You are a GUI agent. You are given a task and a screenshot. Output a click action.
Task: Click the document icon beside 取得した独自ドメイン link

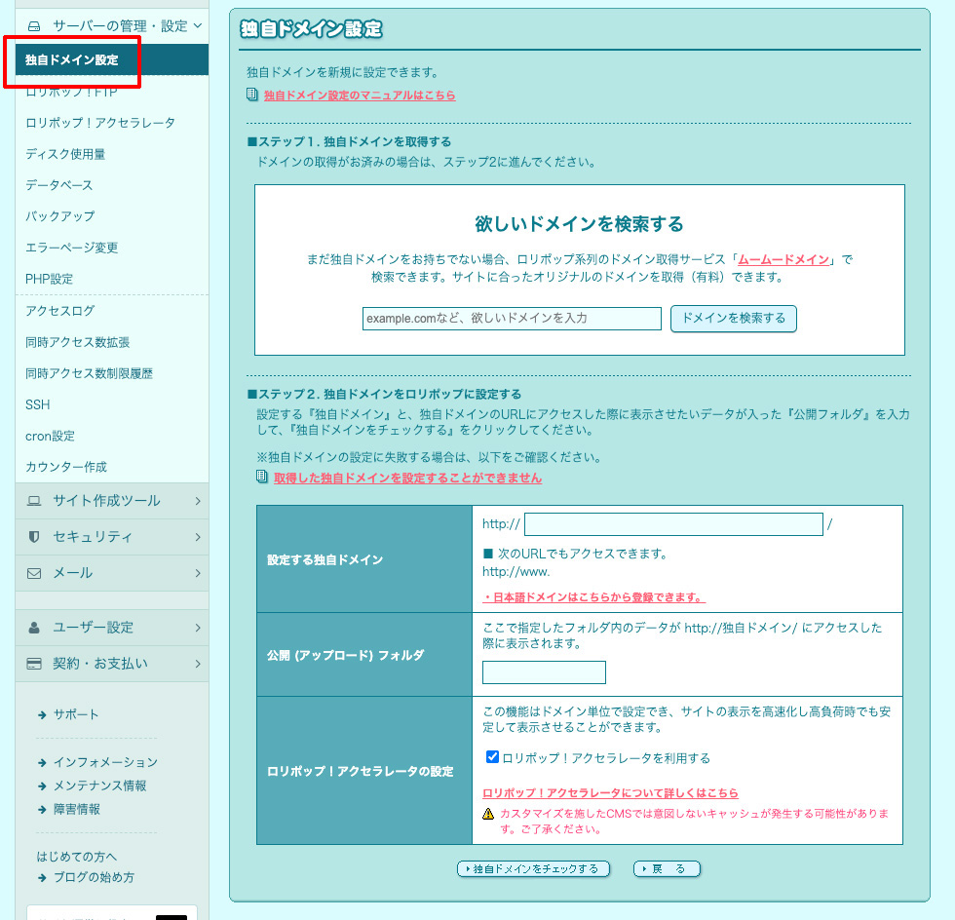tap(262, 477)
